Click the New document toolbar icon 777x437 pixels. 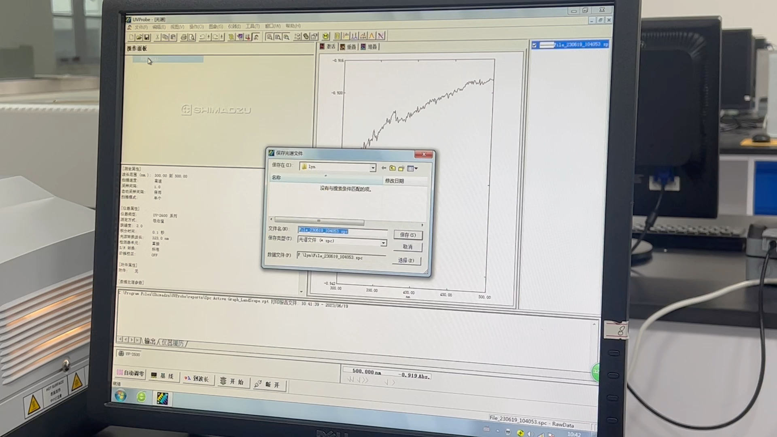tap(131, 37)
